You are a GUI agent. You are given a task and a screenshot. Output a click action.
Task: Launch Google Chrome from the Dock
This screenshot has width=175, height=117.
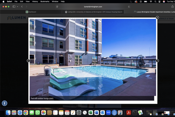[26, 113]
